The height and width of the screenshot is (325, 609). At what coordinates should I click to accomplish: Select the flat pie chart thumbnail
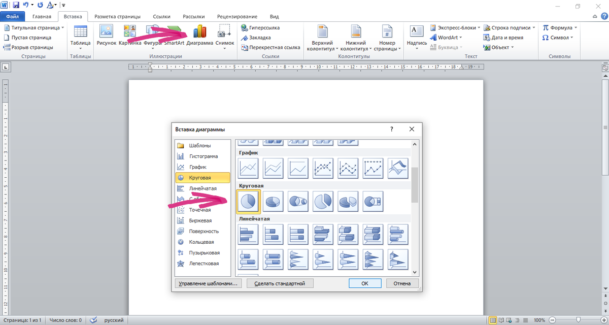click(x=249, y=201)
